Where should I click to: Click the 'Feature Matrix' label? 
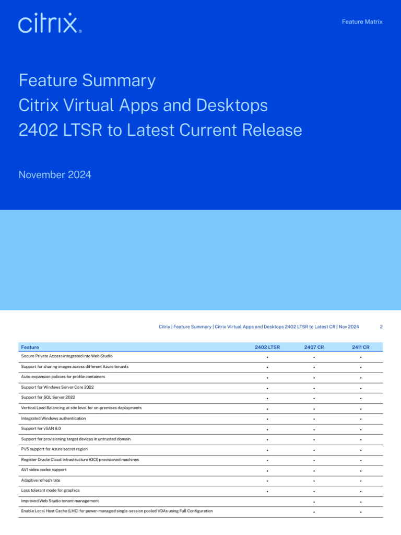coord(362,22)
